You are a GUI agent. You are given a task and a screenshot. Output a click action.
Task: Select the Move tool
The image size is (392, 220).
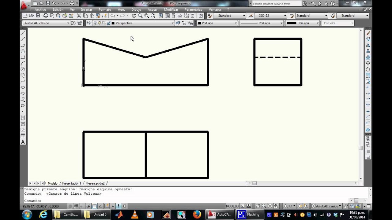(x=368, y=63)
